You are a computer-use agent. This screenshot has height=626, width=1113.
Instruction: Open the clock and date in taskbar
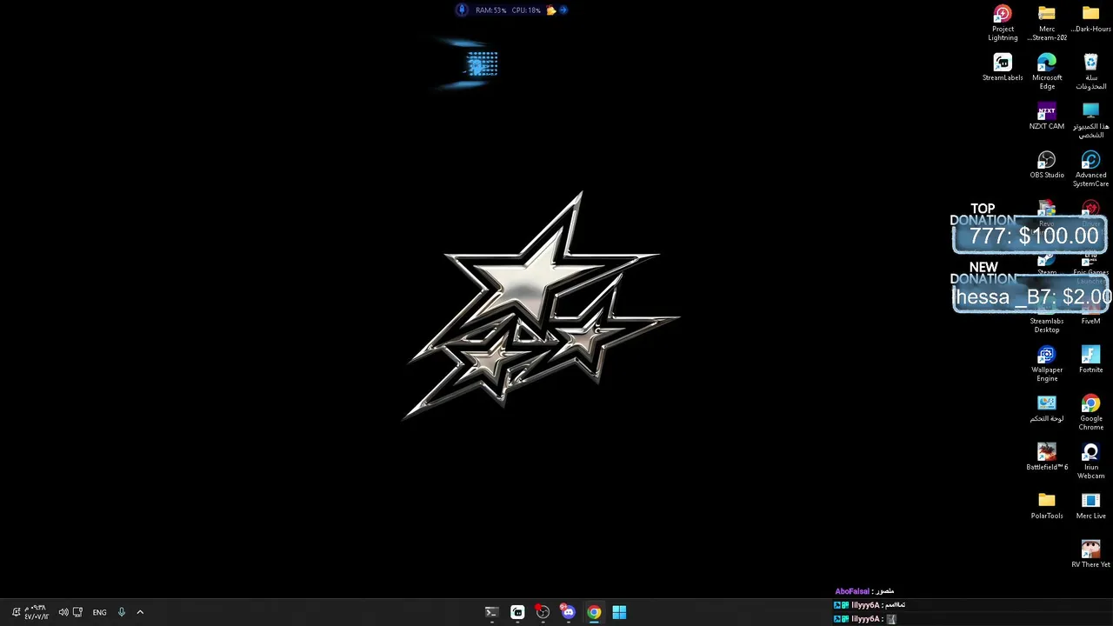[x=37, y=612]
